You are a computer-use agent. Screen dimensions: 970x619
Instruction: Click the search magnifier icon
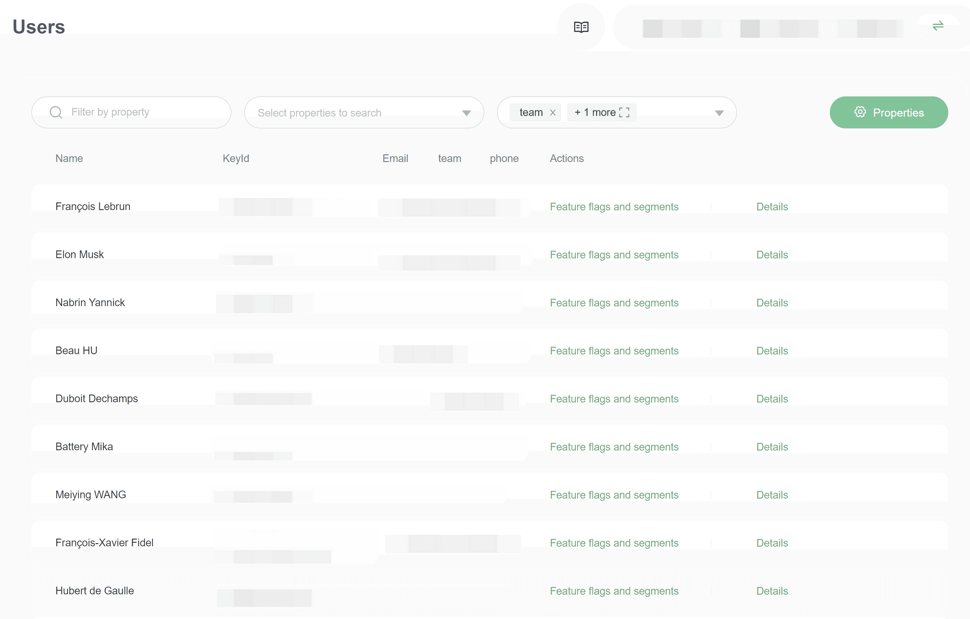tap(56, 112)
